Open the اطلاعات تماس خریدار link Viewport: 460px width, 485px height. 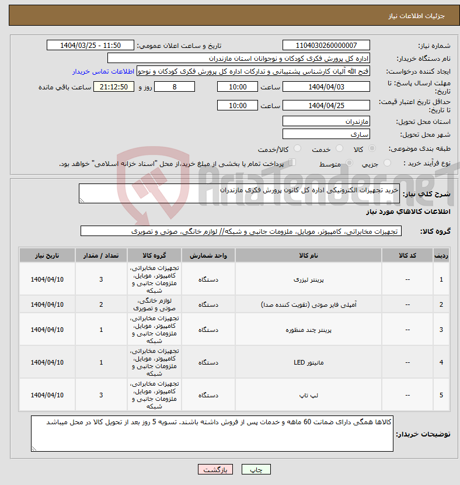[103, 71]
